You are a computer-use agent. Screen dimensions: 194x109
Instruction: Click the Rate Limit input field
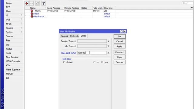tap(92, 53)
